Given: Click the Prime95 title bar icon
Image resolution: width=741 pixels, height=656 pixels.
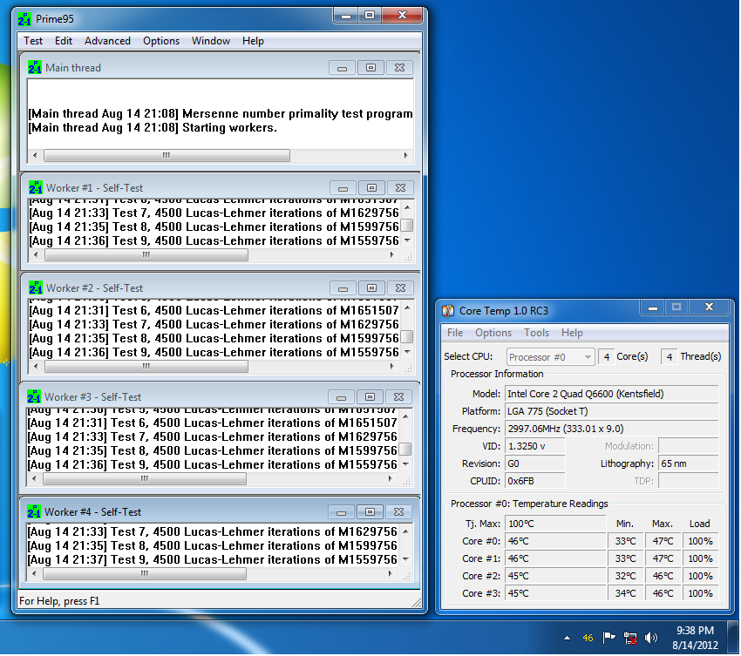Looking at the screenshot, I should tap(24, 19).
